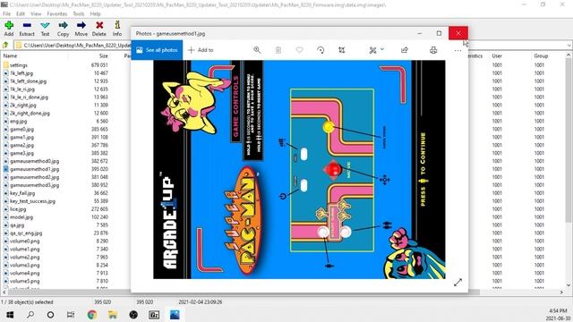
Task: Click See all photos in Photos
Action: 157,50
